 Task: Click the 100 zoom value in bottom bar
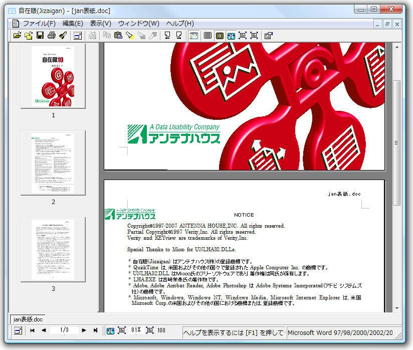[161, 330]
